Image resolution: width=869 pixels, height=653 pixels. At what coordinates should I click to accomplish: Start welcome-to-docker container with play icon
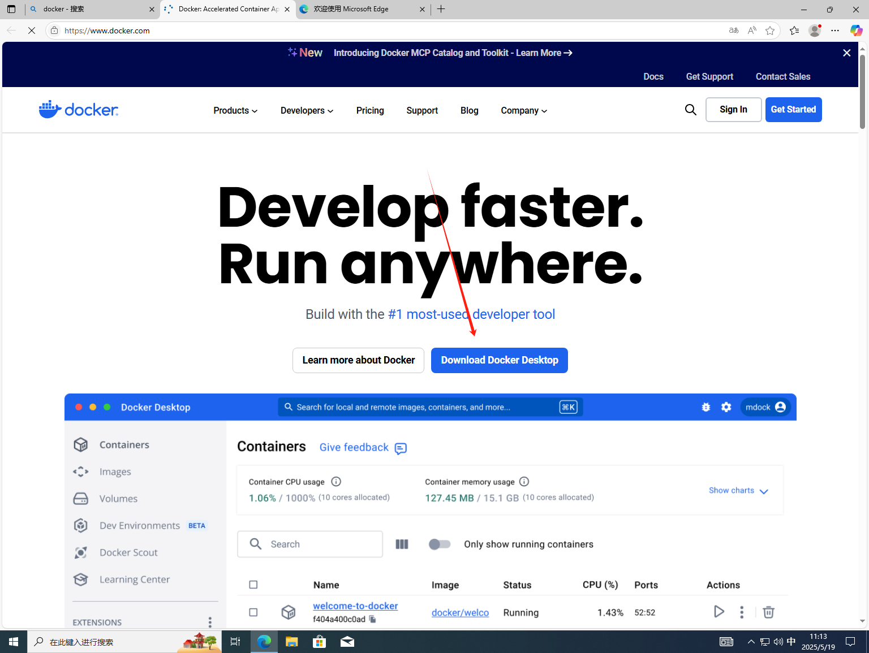pos(719,612)
